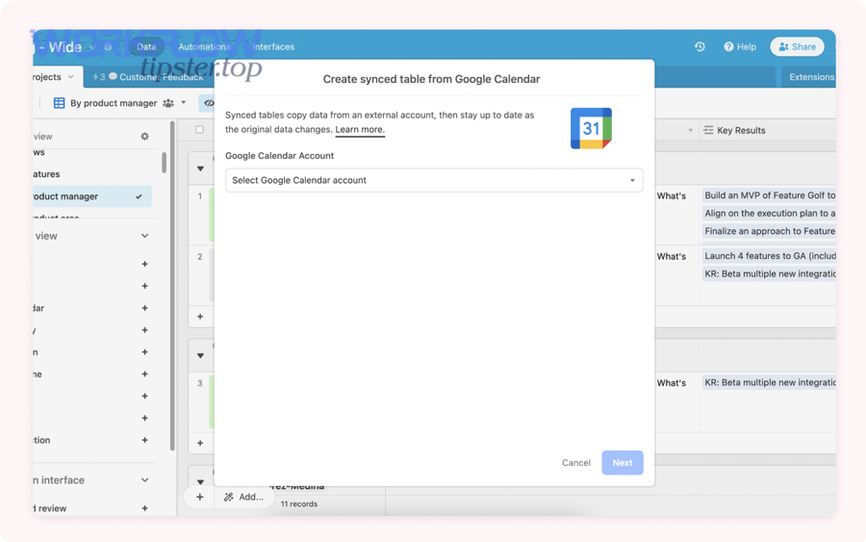
Task: Select record row number 1
Action: [x=200, y=196]
